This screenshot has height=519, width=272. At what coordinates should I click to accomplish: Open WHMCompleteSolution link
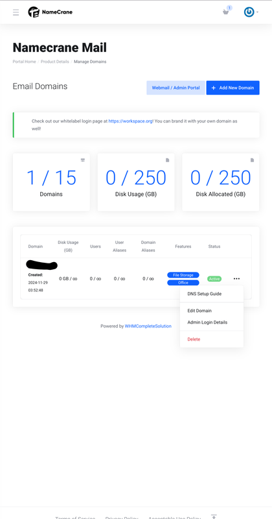tap(148, 326)
